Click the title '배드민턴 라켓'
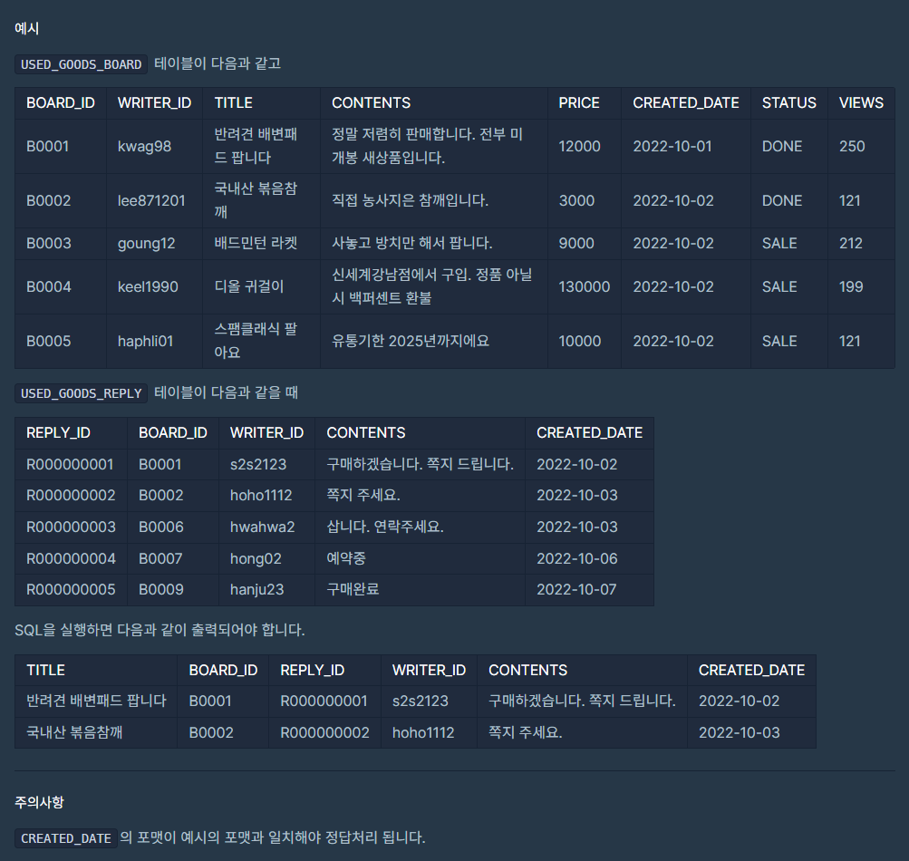909x861 pixels. (x=256, y=243)
